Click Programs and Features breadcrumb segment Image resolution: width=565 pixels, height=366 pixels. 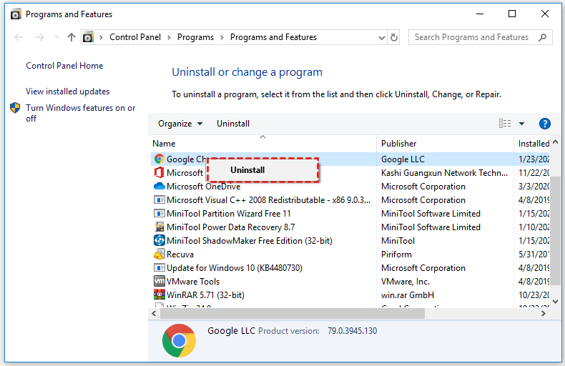pyautogui.click(x=273, y=37)
